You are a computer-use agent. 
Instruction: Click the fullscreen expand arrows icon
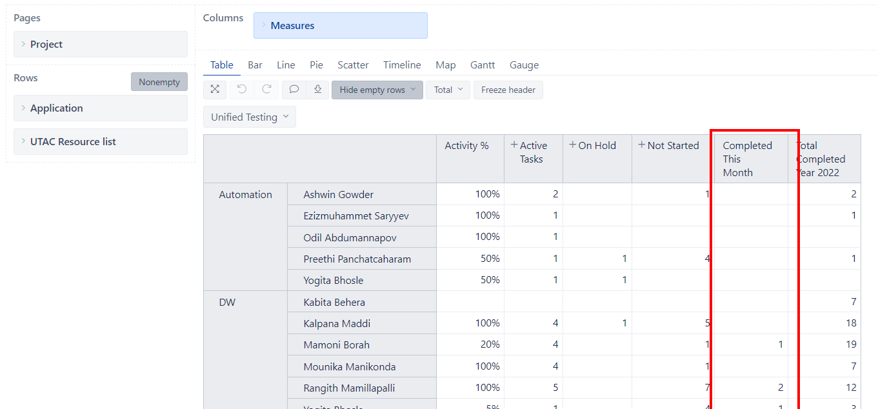[215, 90]
